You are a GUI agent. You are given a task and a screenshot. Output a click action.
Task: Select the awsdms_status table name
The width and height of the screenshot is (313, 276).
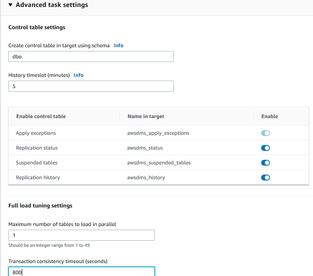click(145, 148)
